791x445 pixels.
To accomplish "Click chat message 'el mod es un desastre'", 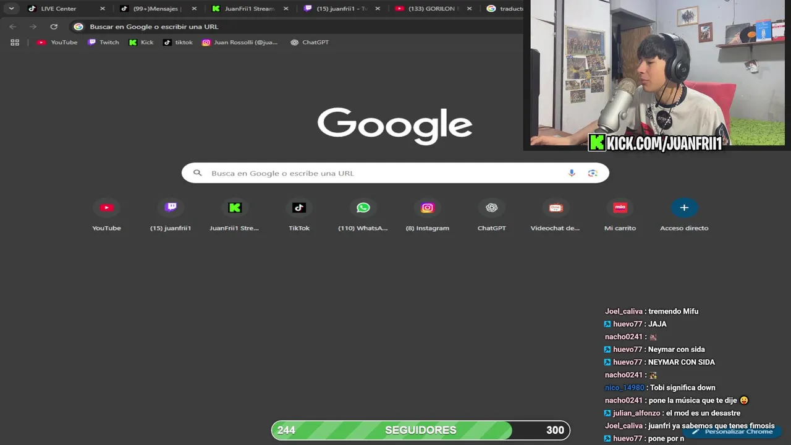I will click(703, 413).
